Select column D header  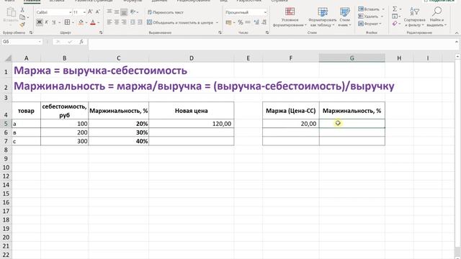[x=192, y=58]
